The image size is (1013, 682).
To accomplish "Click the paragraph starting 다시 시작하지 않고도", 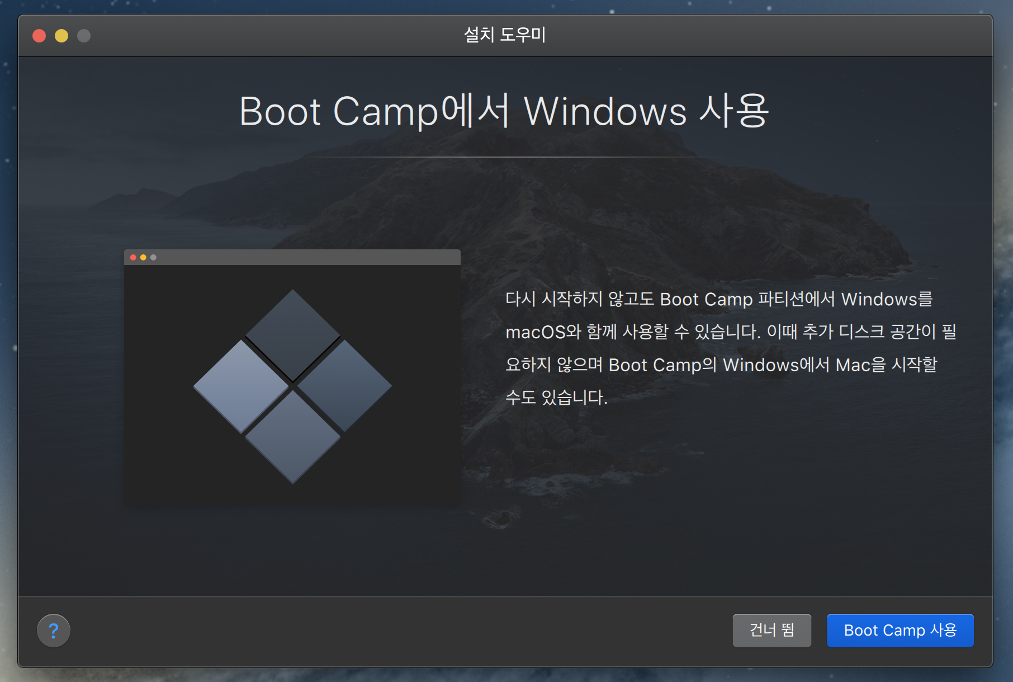I will 731,348.
